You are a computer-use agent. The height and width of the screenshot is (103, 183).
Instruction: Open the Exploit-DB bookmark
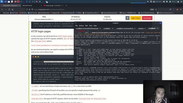55,13
